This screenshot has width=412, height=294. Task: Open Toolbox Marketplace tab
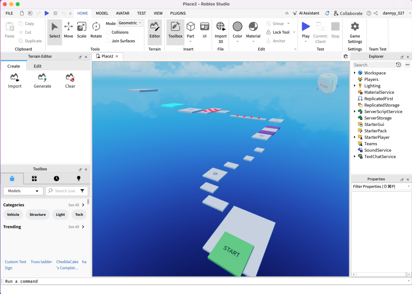pyautogui.click(x=12, y=179)
